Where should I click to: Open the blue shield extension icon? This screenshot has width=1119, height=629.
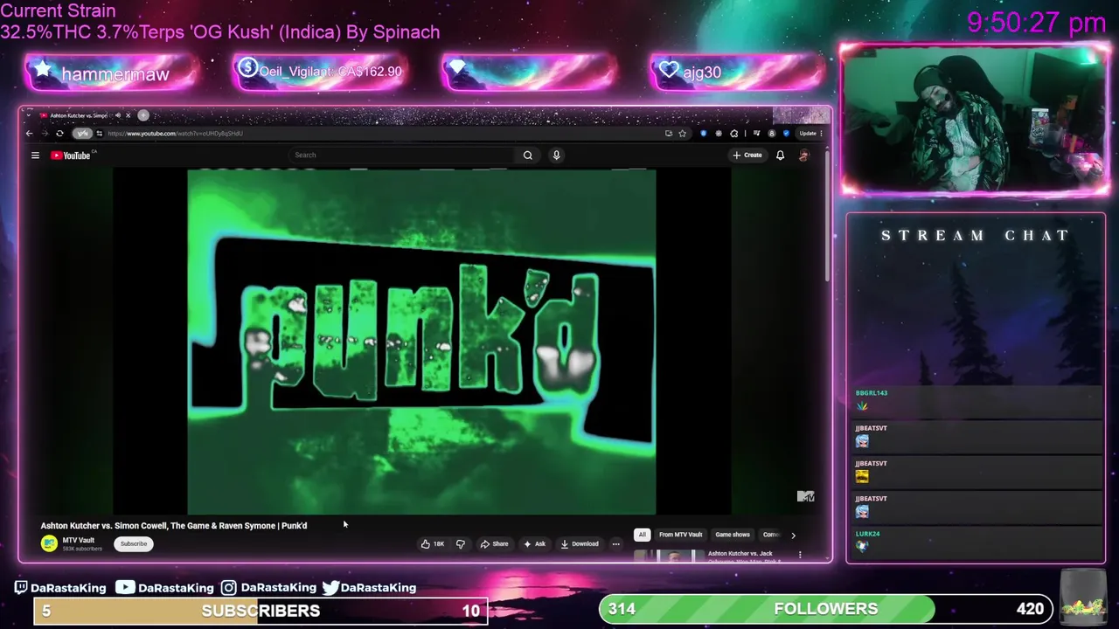tap(704, 134)
